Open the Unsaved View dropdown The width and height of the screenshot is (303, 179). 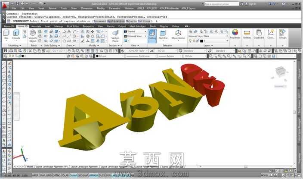(135, 36)
